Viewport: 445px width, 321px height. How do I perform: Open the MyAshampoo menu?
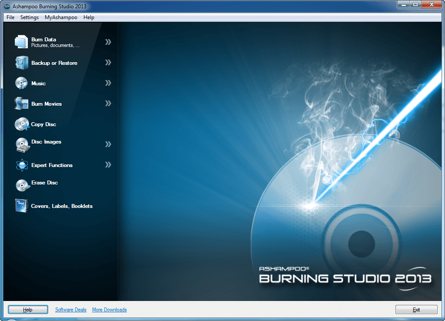61,17
